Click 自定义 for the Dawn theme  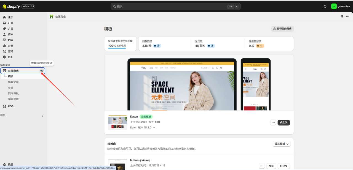(284, 122)
